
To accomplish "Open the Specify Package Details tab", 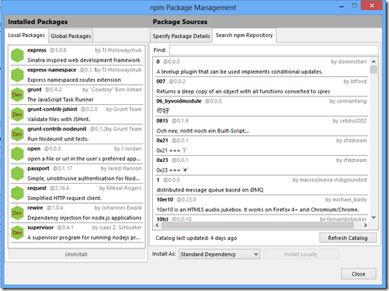I will [x=181, y=36].
